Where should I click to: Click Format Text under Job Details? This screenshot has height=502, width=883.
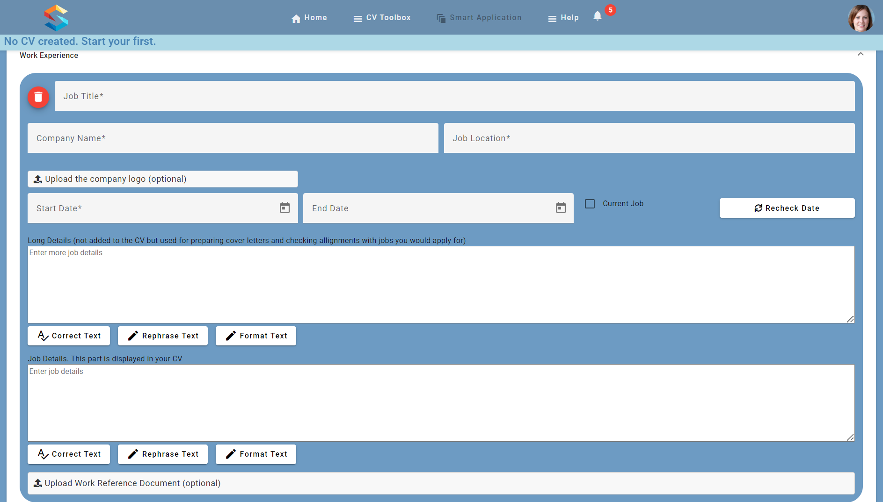pos(256,454)
